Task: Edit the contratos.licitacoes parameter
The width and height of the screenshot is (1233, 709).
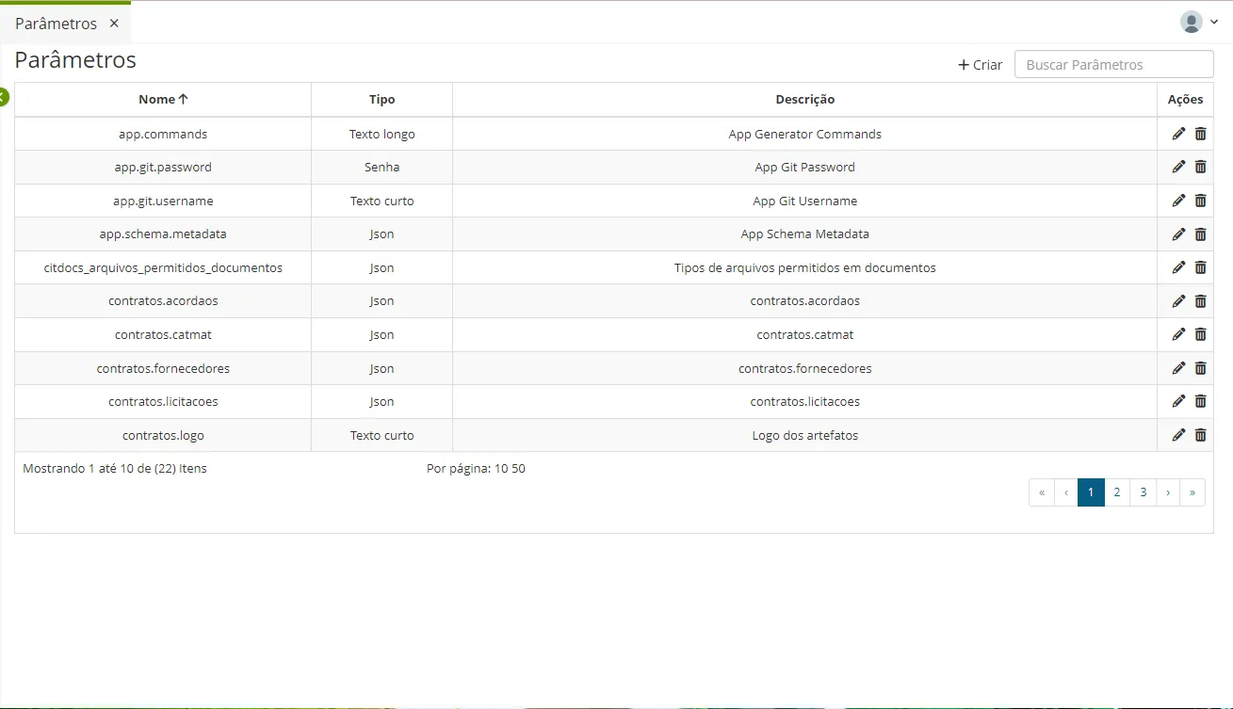Action: [1178, 401]
